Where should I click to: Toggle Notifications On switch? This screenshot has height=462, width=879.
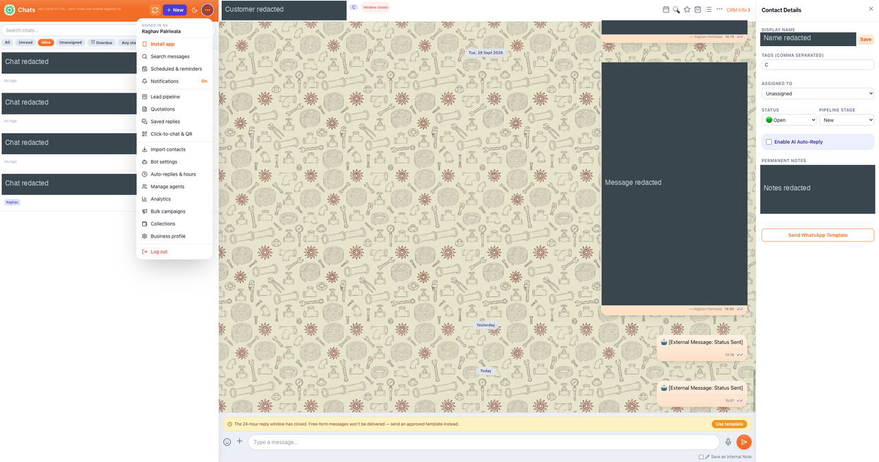pyautogui.click(x=204, y=81)
